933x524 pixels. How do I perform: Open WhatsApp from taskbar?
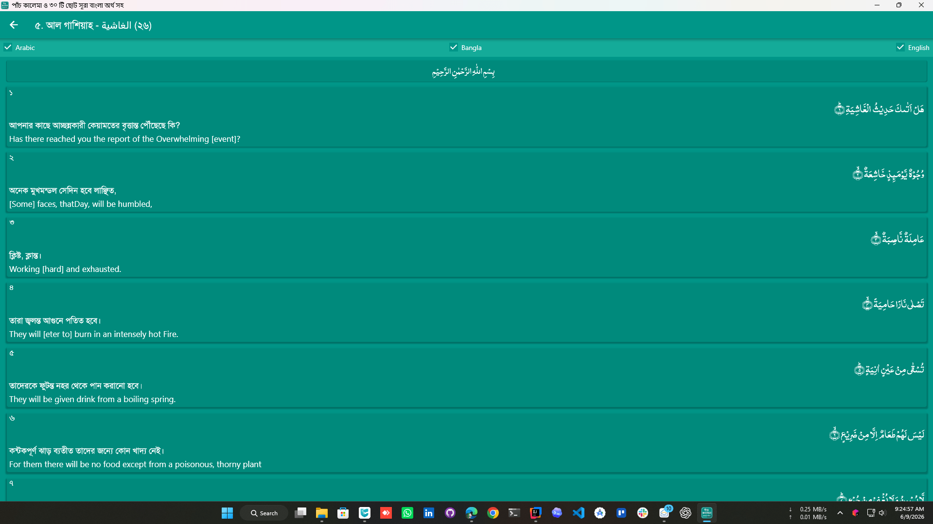click(407, 513)
